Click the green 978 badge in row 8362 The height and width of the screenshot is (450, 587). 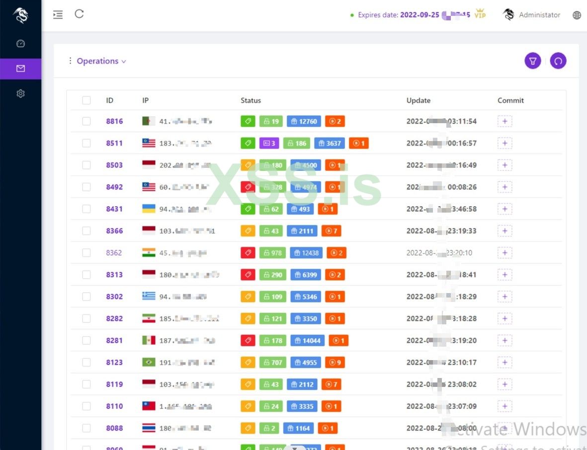tap(272, 253)
